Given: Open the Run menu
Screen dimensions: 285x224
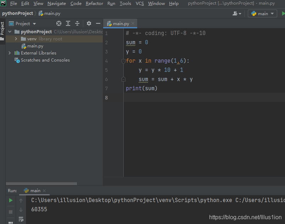Looking at the screenshot, I should [111, 4].
